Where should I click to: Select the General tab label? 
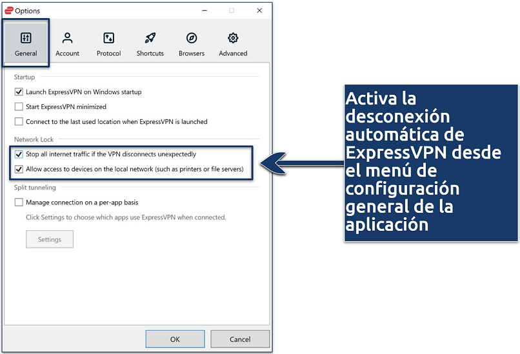point(26,54)
